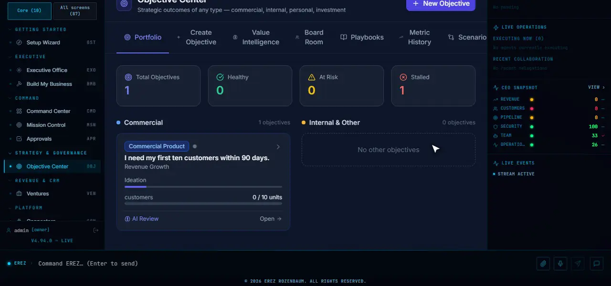This screenshot has height=286, width=611.
Task: Click the Live Operations lightning icon
Action: pyautogui.click(x=496, y=27)
